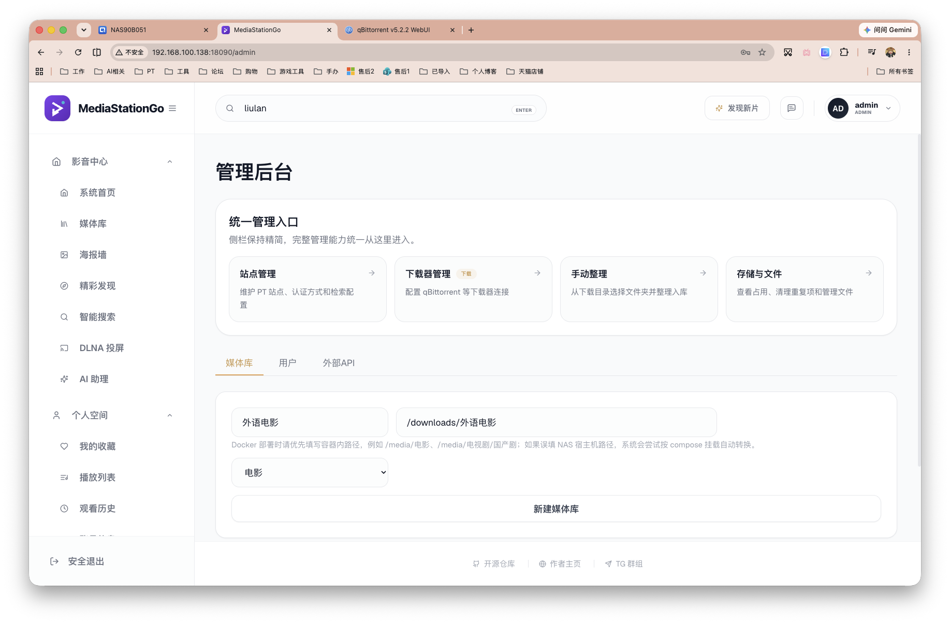Open the TG 群组 footer link
This screenshot has width=950, height=624.
coord(624,564)
